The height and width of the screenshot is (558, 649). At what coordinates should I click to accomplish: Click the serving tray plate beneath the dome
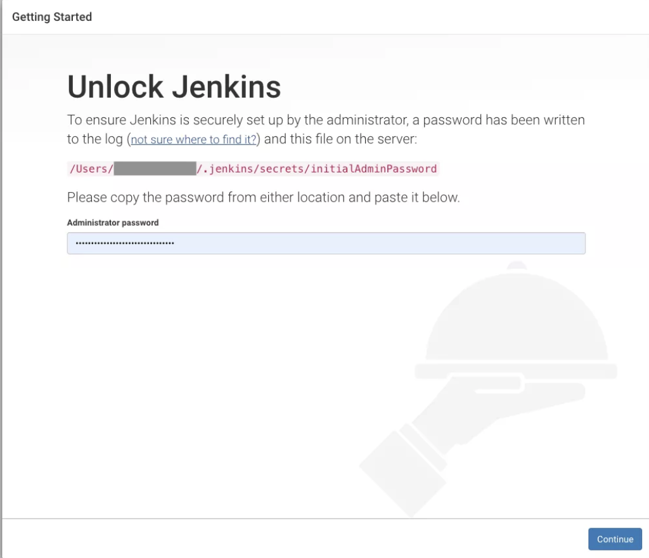[x=515, y=370]
